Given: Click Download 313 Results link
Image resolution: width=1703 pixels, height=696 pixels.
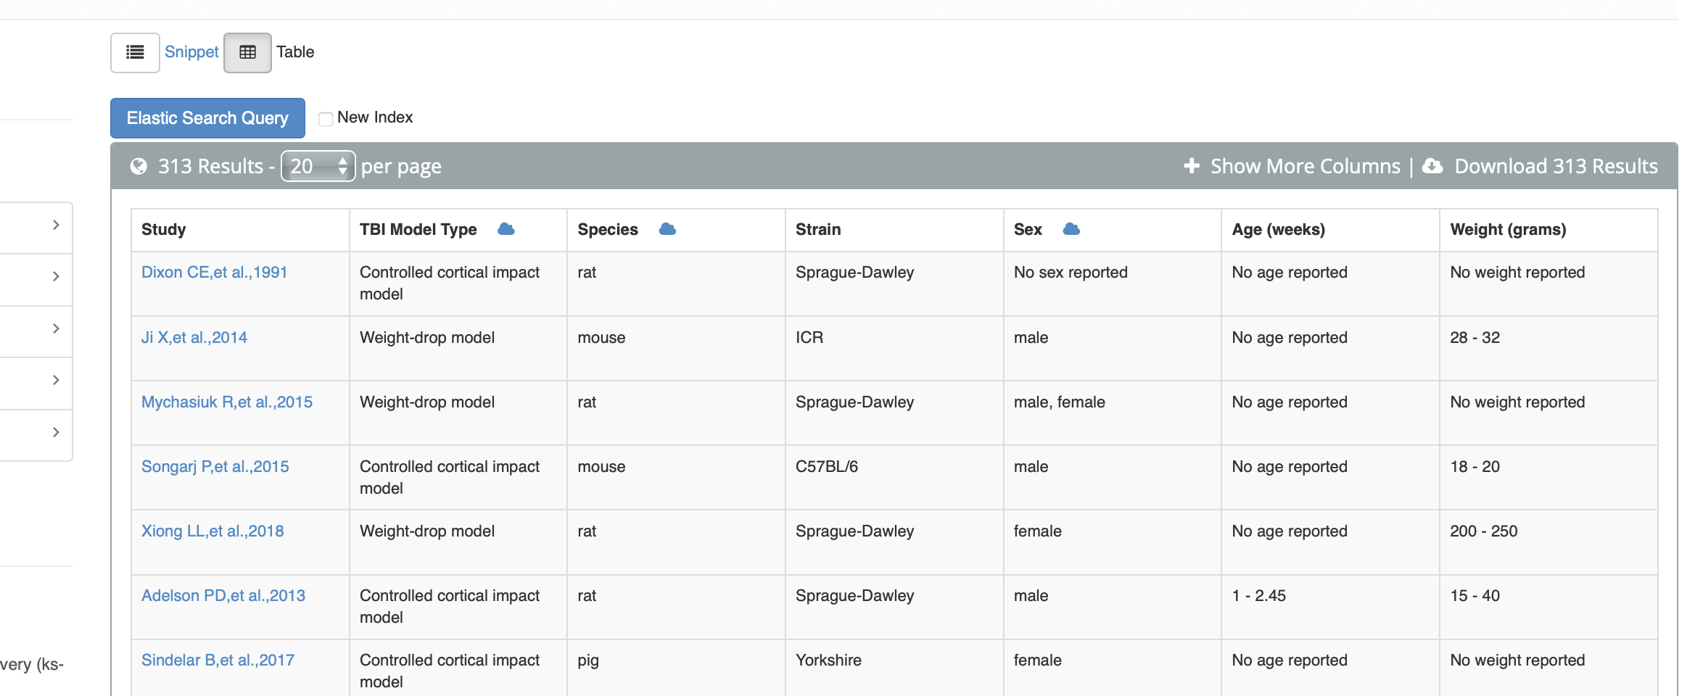Looking at the screenshot, I should point(1556,166).
